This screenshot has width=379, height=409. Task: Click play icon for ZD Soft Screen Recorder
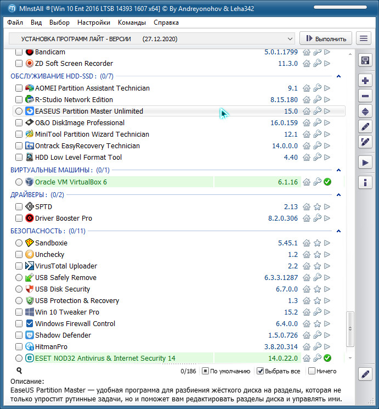[x=327, y=63]
